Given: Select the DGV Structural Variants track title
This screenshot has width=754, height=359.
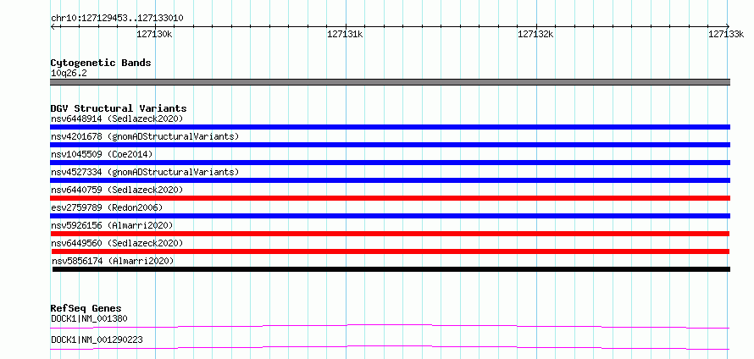Looking at the screenshot, I should tap(119, 108).
